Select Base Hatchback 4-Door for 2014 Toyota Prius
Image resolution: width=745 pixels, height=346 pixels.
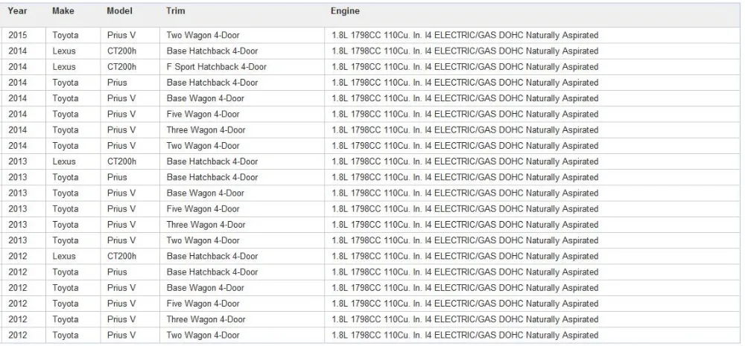click(212, 83)
